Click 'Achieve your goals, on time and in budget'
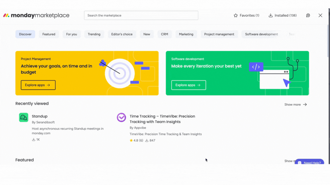Viewport: 330px width, 185px height. pos(56,69)
